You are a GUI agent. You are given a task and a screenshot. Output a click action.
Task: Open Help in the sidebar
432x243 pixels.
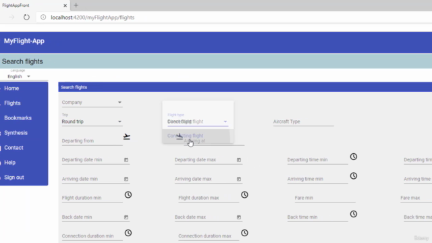[x=10, y=163]
